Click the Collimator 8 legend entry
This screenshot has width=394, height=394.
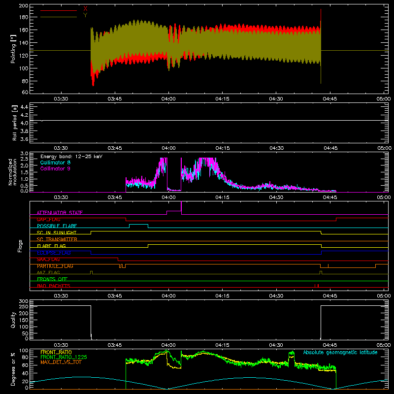55,163
